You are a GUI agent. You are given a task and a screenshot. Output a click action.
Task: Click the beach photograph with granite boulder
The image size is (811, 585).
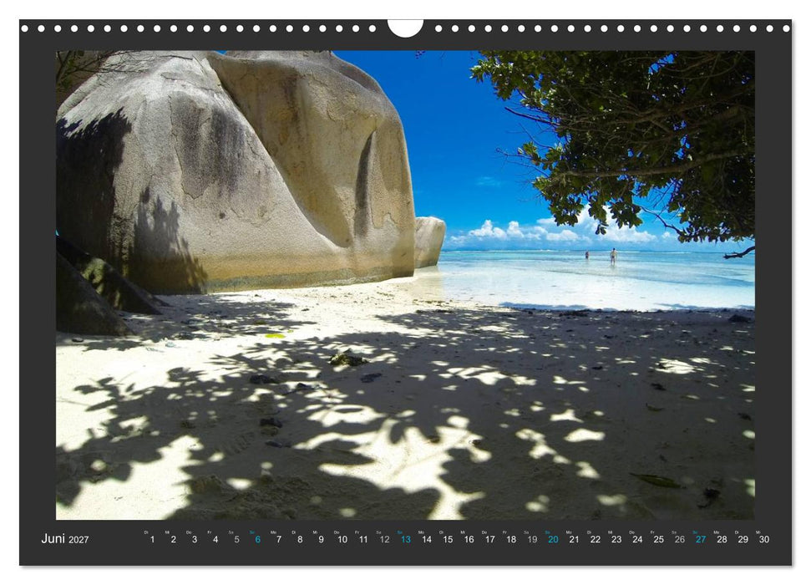coord(405,285)
